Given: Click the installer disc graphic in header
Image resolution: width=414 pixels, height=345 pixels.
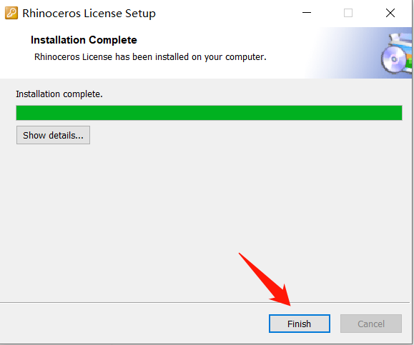Looking at the screenshot, I should coord(396,54).
